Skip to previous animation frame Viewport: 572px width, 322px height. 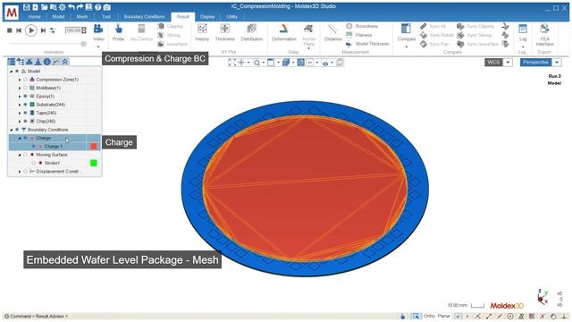pos(19,30)
